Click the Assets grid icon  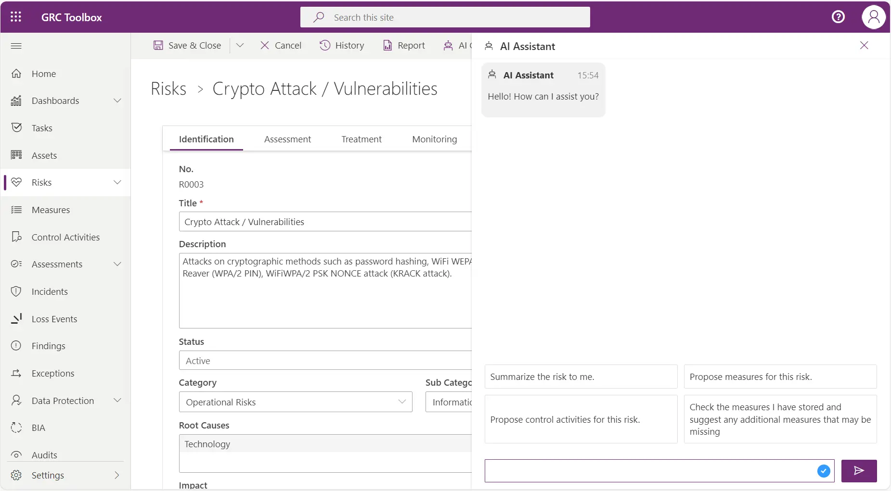[x=16, y=155]
